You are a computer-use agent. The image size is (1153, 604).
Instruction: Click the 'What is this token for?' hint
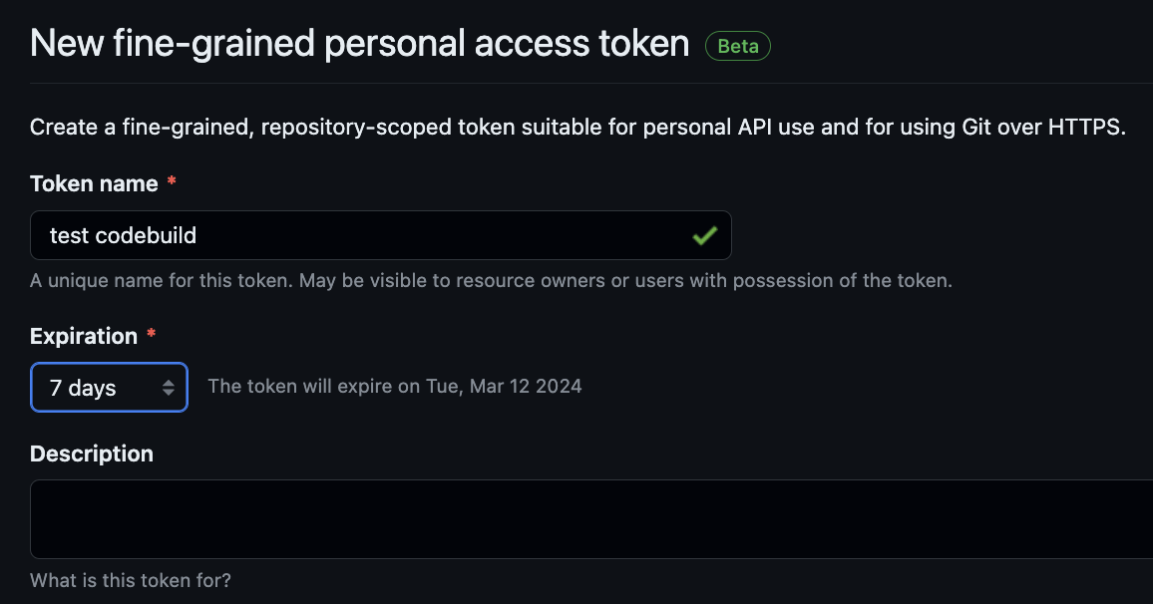[131, 580]
